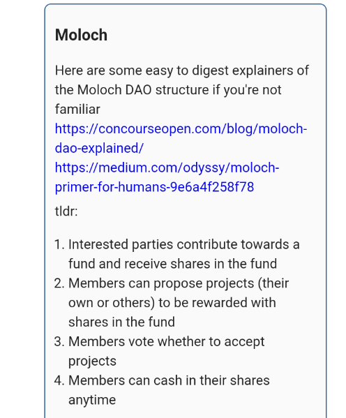Open the medium.com Moloch primer for humans link
346x418 pixels.
167,177
